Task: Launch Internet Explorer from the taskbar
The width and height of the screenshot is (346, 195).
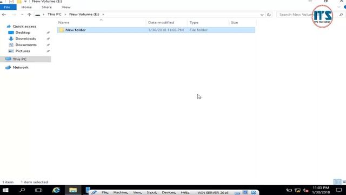Action: (x=56, y=190)
